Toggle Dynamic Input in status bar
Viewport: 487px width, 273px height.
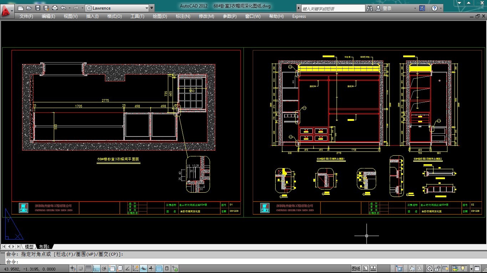pos(143,269)
